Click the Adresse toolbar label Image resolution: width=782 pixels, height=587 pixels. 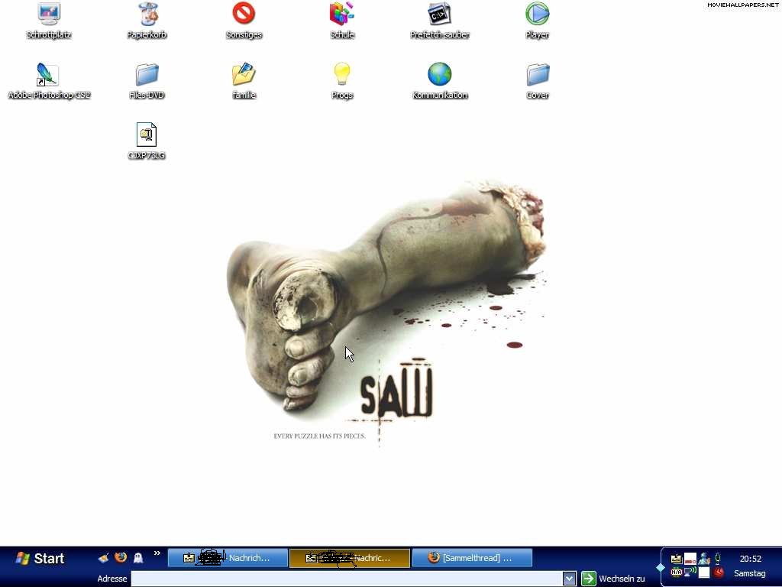click(112, 579)
